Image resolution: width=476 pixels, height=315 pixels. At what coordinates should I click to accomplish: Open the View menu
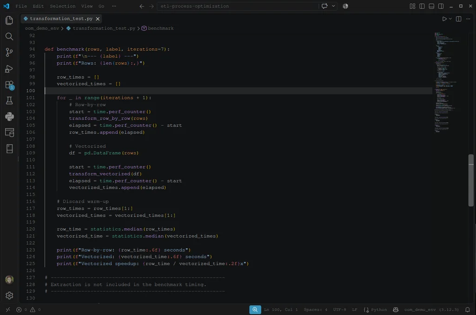pyautogui.click(x=87, y=6)
